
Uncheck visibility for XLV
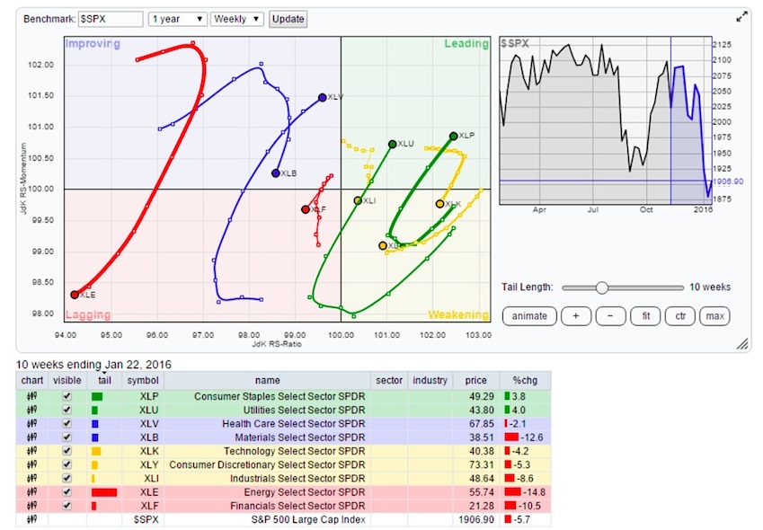click(67, 423)
